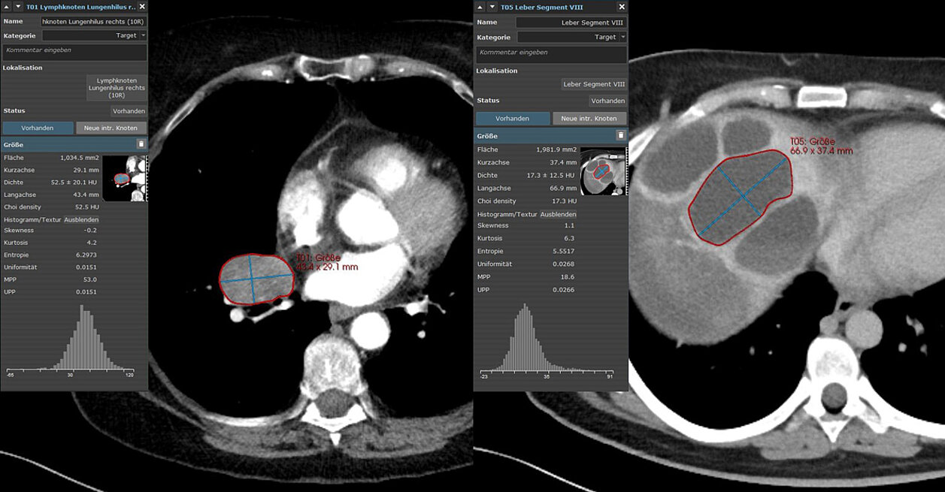Click the down arrow in the T01 panel header
The height and width of the screenshot is (492, 945).
pyautogui.click(x=18, y=7)
